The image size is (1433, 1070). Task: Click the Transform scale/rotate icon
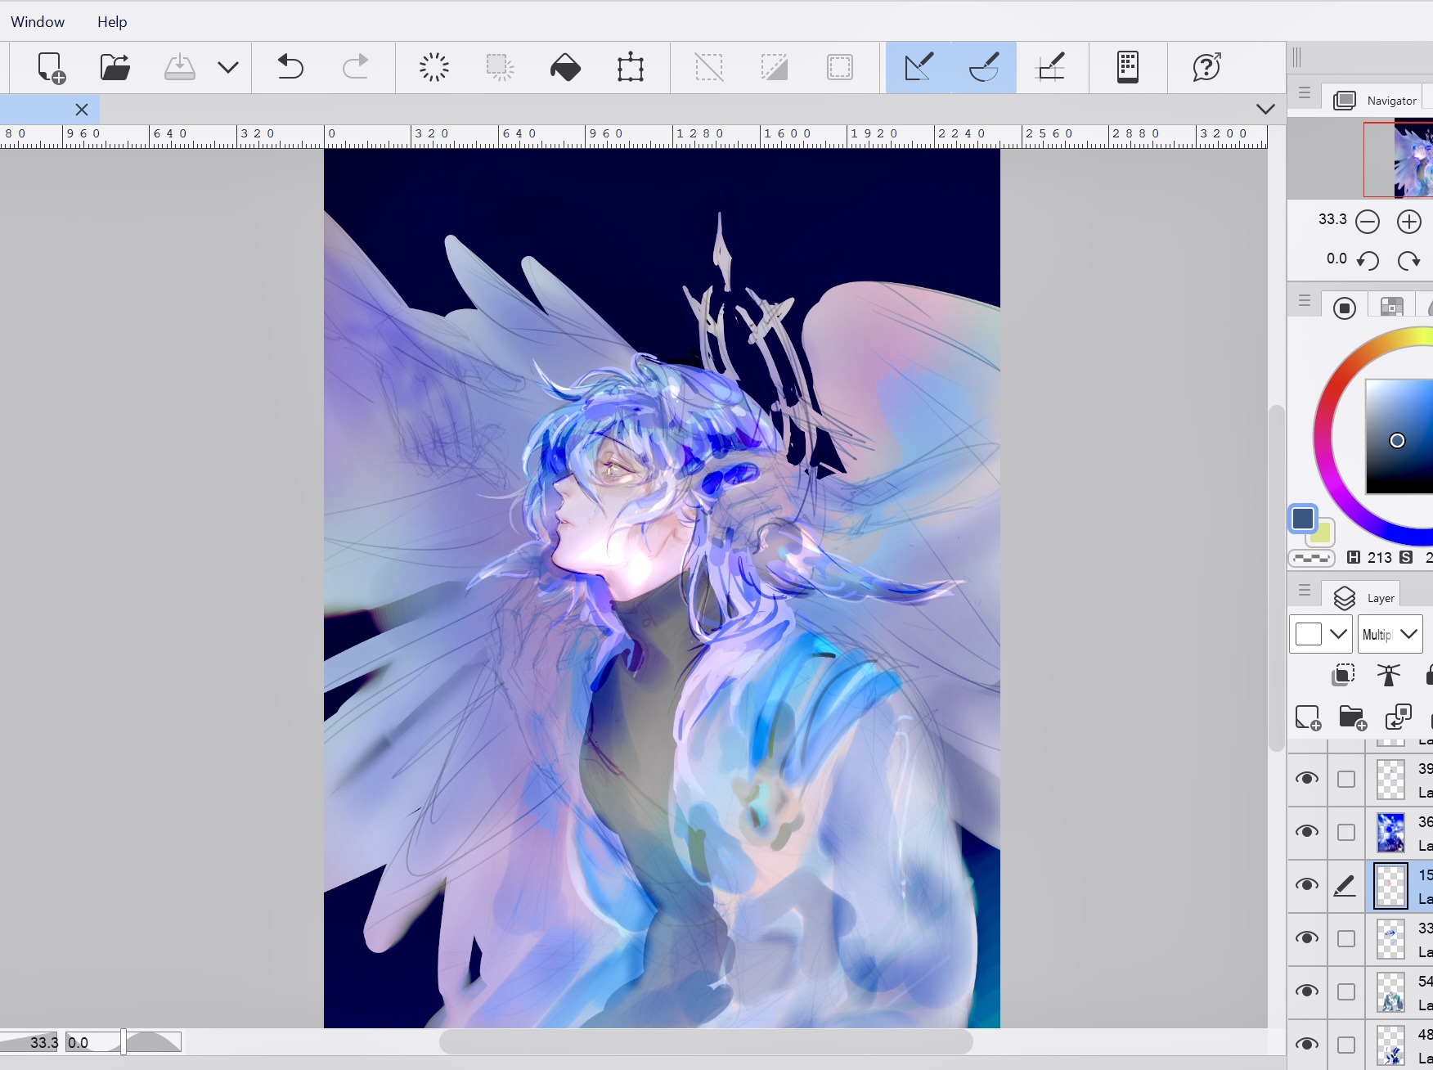coord(630,67)
